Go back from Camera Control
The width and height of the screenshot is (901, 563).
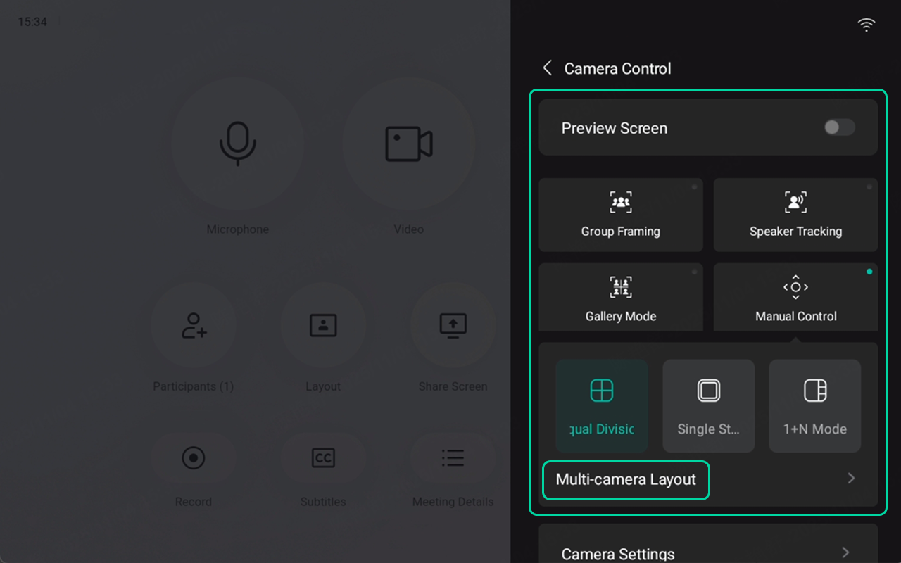pos(548,68)
